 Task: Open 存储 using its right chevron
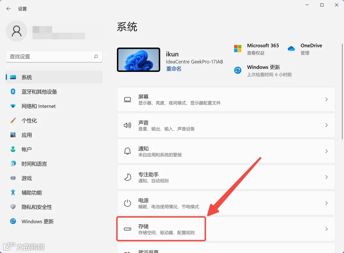(326, 229)
